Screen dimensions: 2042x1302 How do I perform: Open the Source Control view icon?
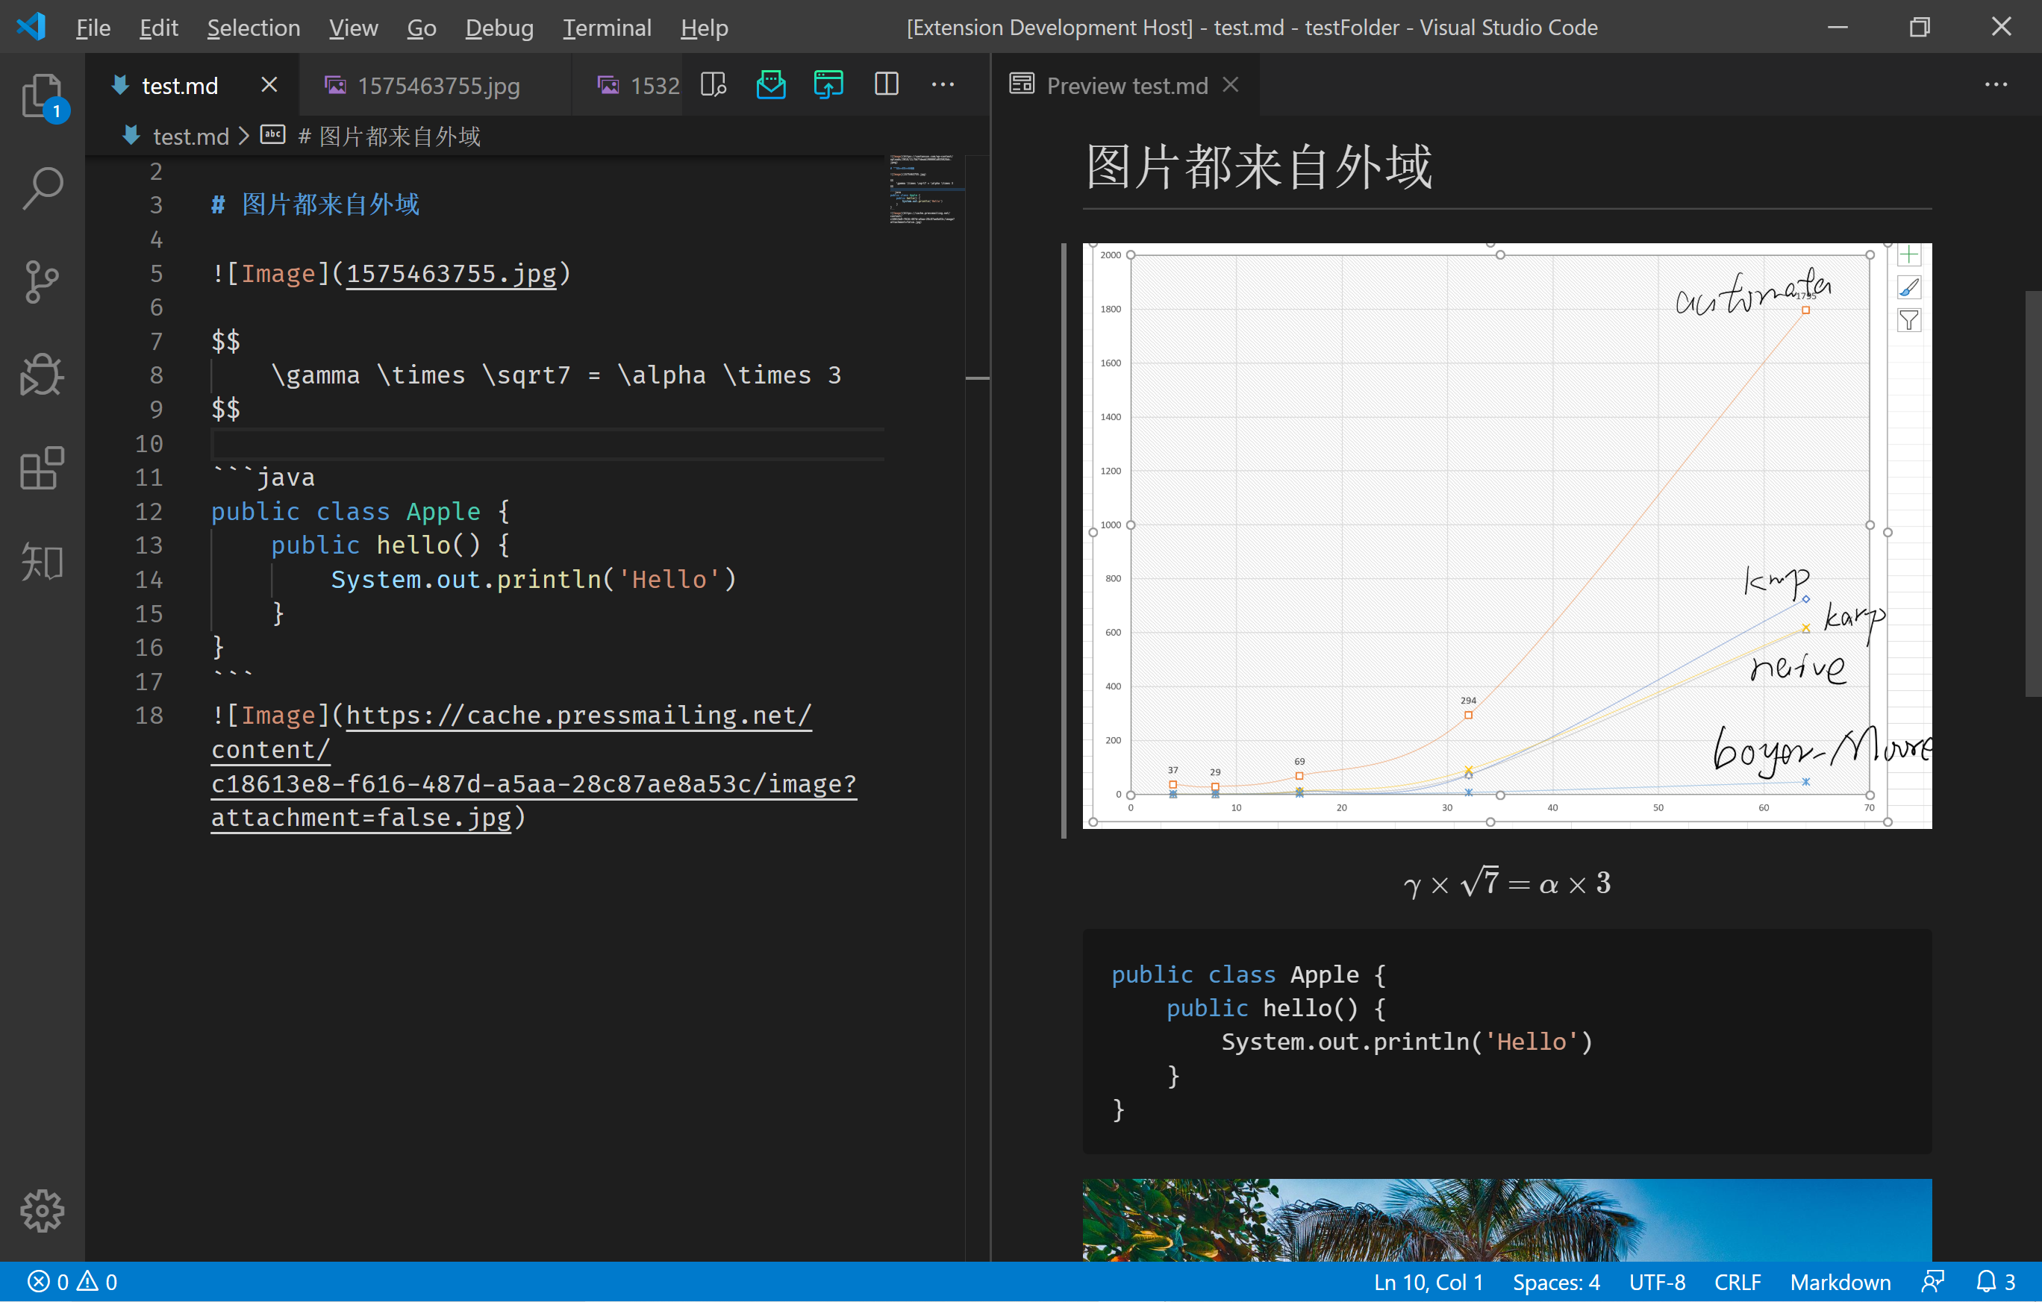tap(42, 281)
